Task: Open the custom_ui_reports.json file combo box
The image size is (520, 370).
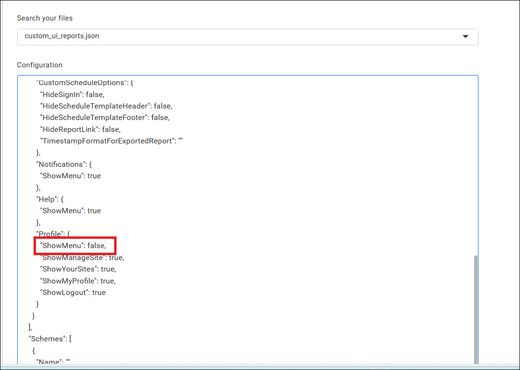Action: point(239,37)
